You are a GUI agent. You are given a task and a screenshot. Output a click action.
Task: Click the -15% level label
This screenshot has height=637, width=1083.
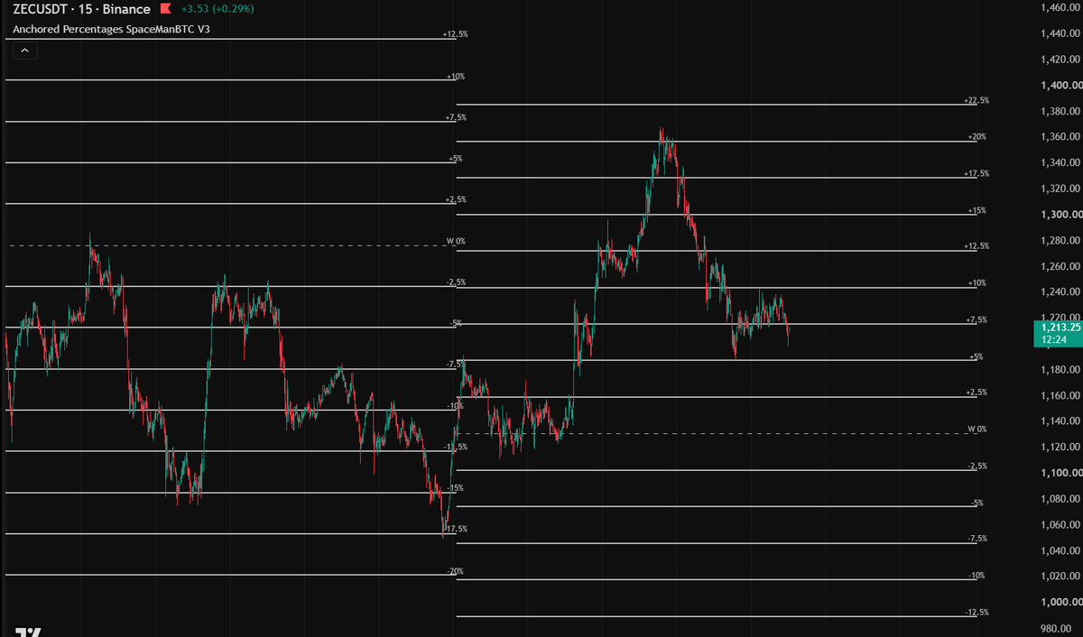(456, 488)
